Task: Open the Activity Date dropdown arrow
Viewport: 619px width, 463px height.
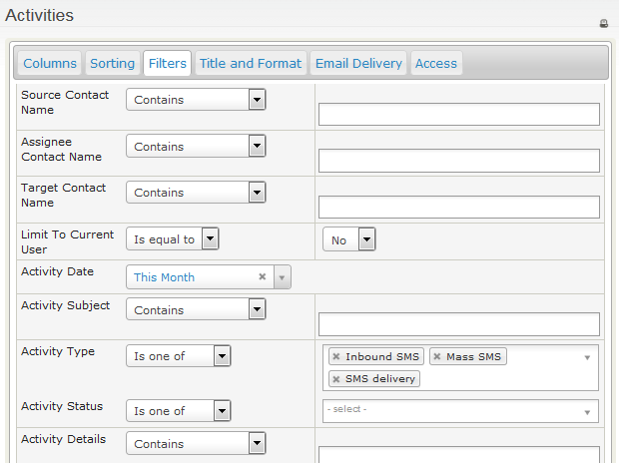Action: pyautogui.click(x=281, y=277)
